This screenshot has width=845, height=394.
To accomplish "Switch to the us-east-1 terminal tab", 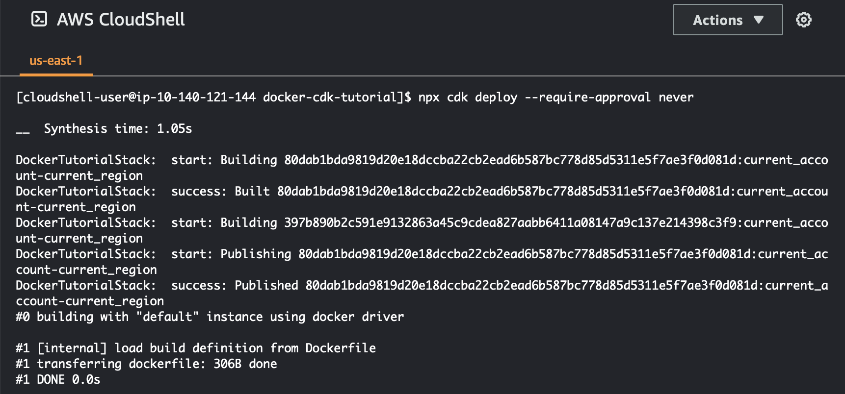I will point(55,60).
